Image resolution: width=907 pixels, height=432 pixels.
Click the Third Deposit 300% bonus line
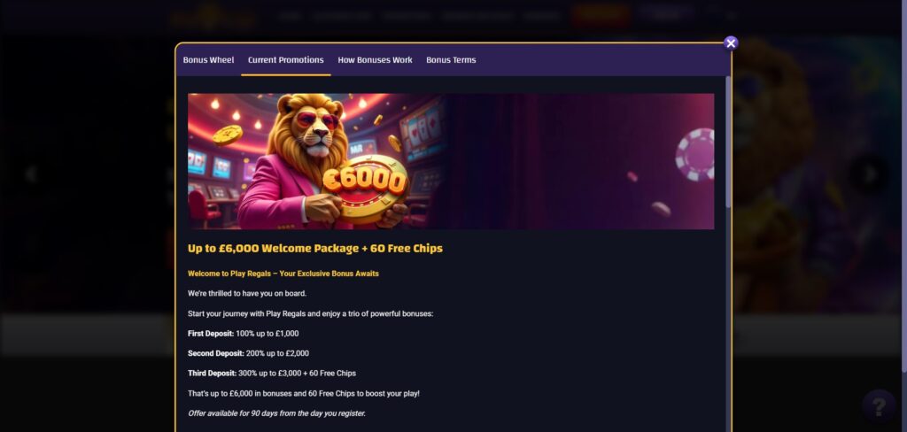pyautogui.click(x=272, y=373)
